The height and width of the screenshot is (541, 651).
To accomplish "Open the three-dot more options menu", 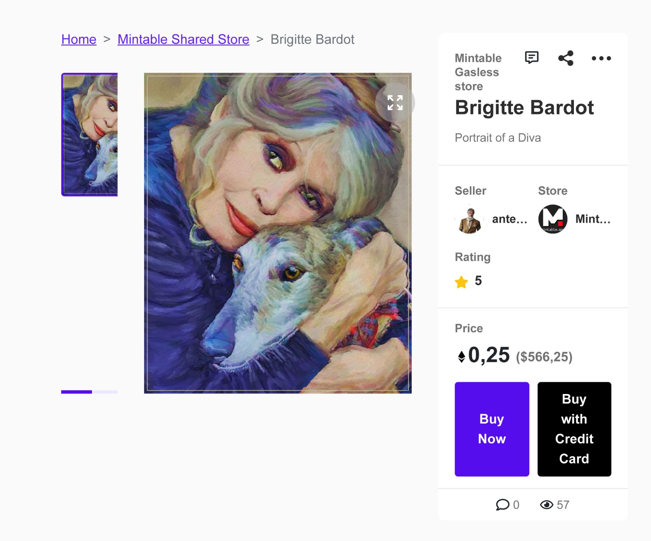I will click(x=601, y=58).
